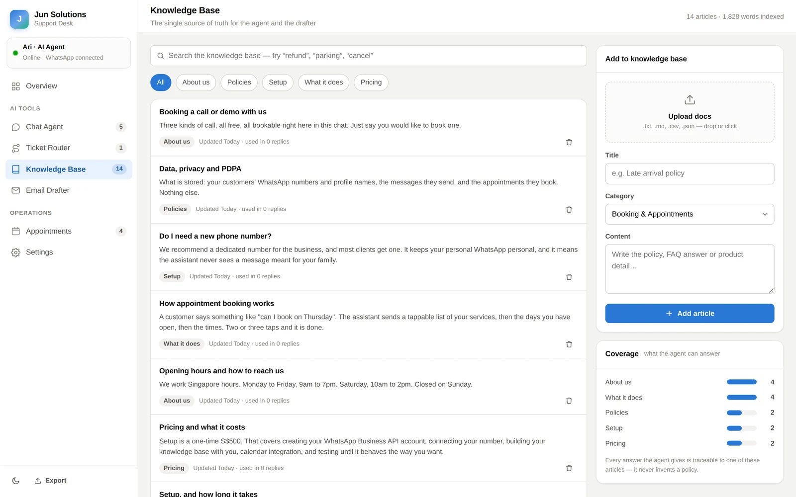The width and height of the screenshot is (796, 497).
Task: Click the Knowledge Base 14 count badge
Action: 119,169
